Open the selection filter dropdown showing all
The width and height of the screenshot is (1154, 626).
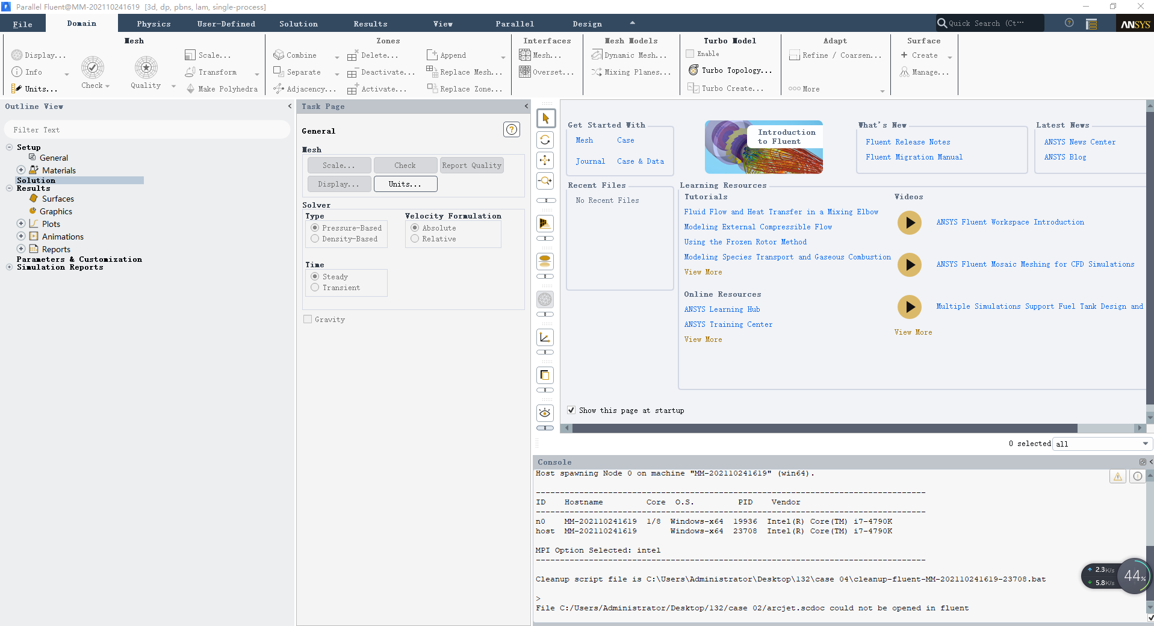tap(1102, 444)
